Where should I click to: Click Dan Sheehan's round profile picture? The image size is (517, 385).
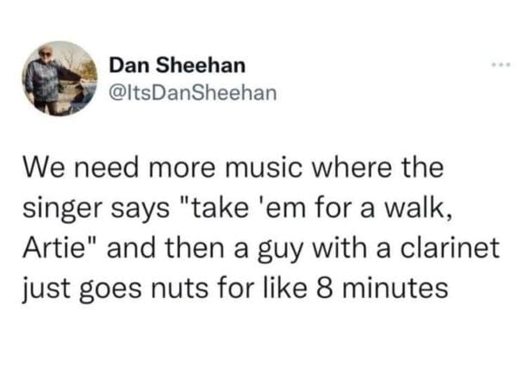coord(59,78)
